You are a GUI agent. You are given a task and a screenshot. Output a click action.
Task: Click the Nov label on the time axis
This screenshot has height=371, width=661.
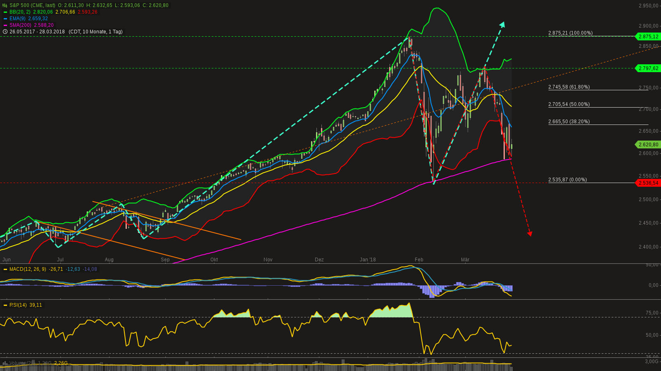[268, 260]
